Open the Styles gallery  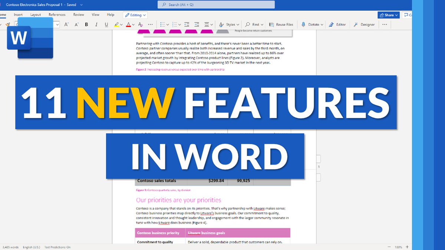pos(229,24)
